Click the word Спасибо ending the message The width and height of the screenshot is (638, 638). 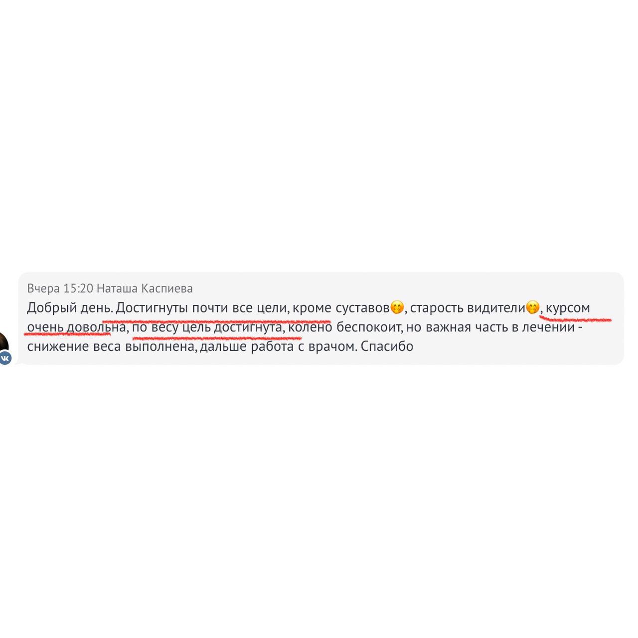[387, 346]
